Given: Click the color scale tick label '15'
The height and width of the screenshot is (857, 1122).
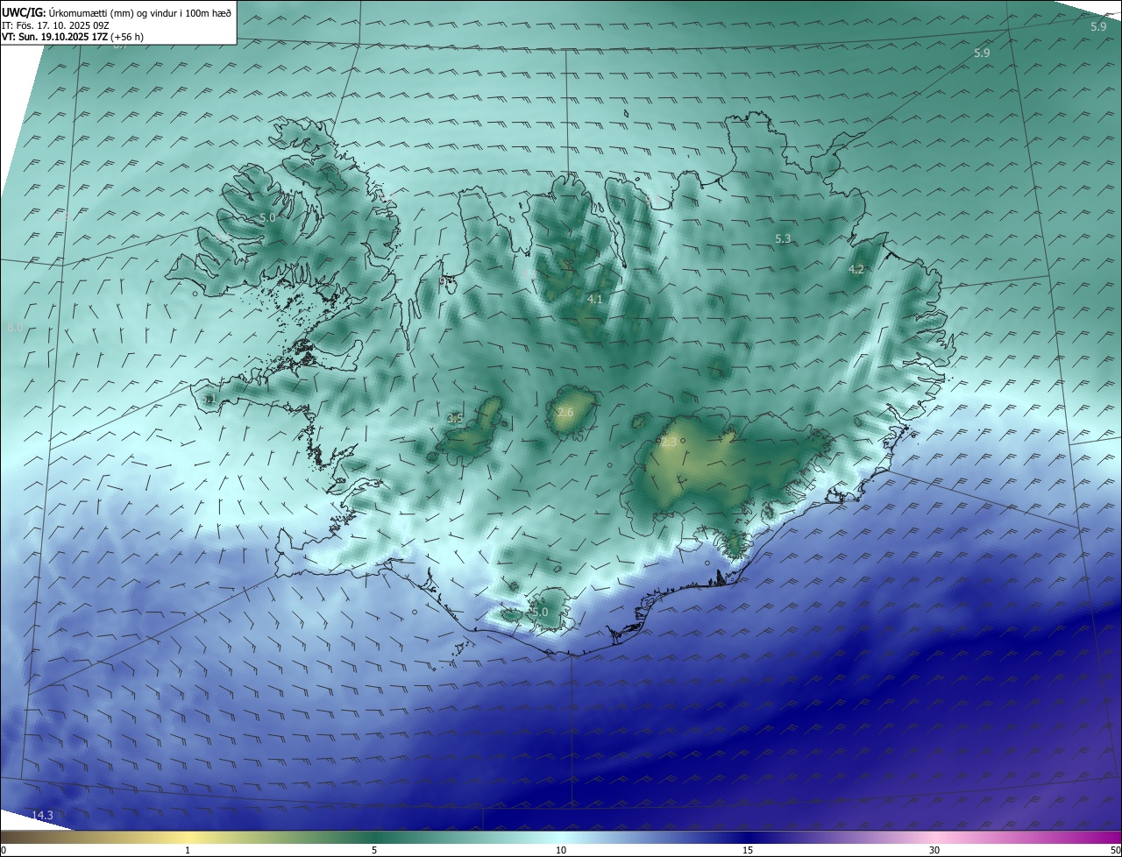Looking at the screenshot, I should coord(748,850).
